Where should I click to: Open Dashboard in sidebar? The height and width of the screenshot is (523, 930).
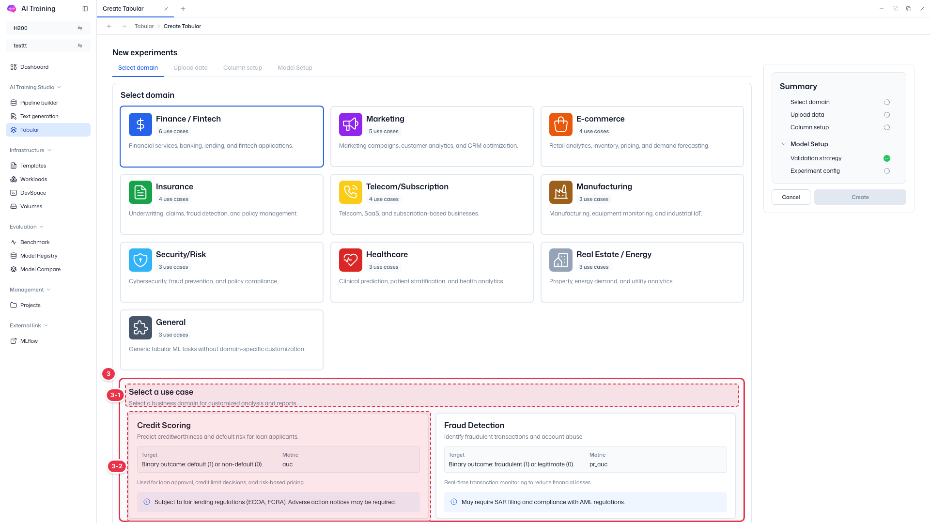(x=48, y=67)
